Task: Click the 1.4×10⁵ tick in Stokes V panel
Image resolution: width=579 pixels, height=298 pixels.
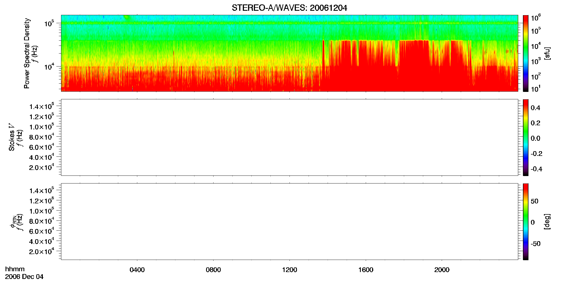Action: (41, 106)
